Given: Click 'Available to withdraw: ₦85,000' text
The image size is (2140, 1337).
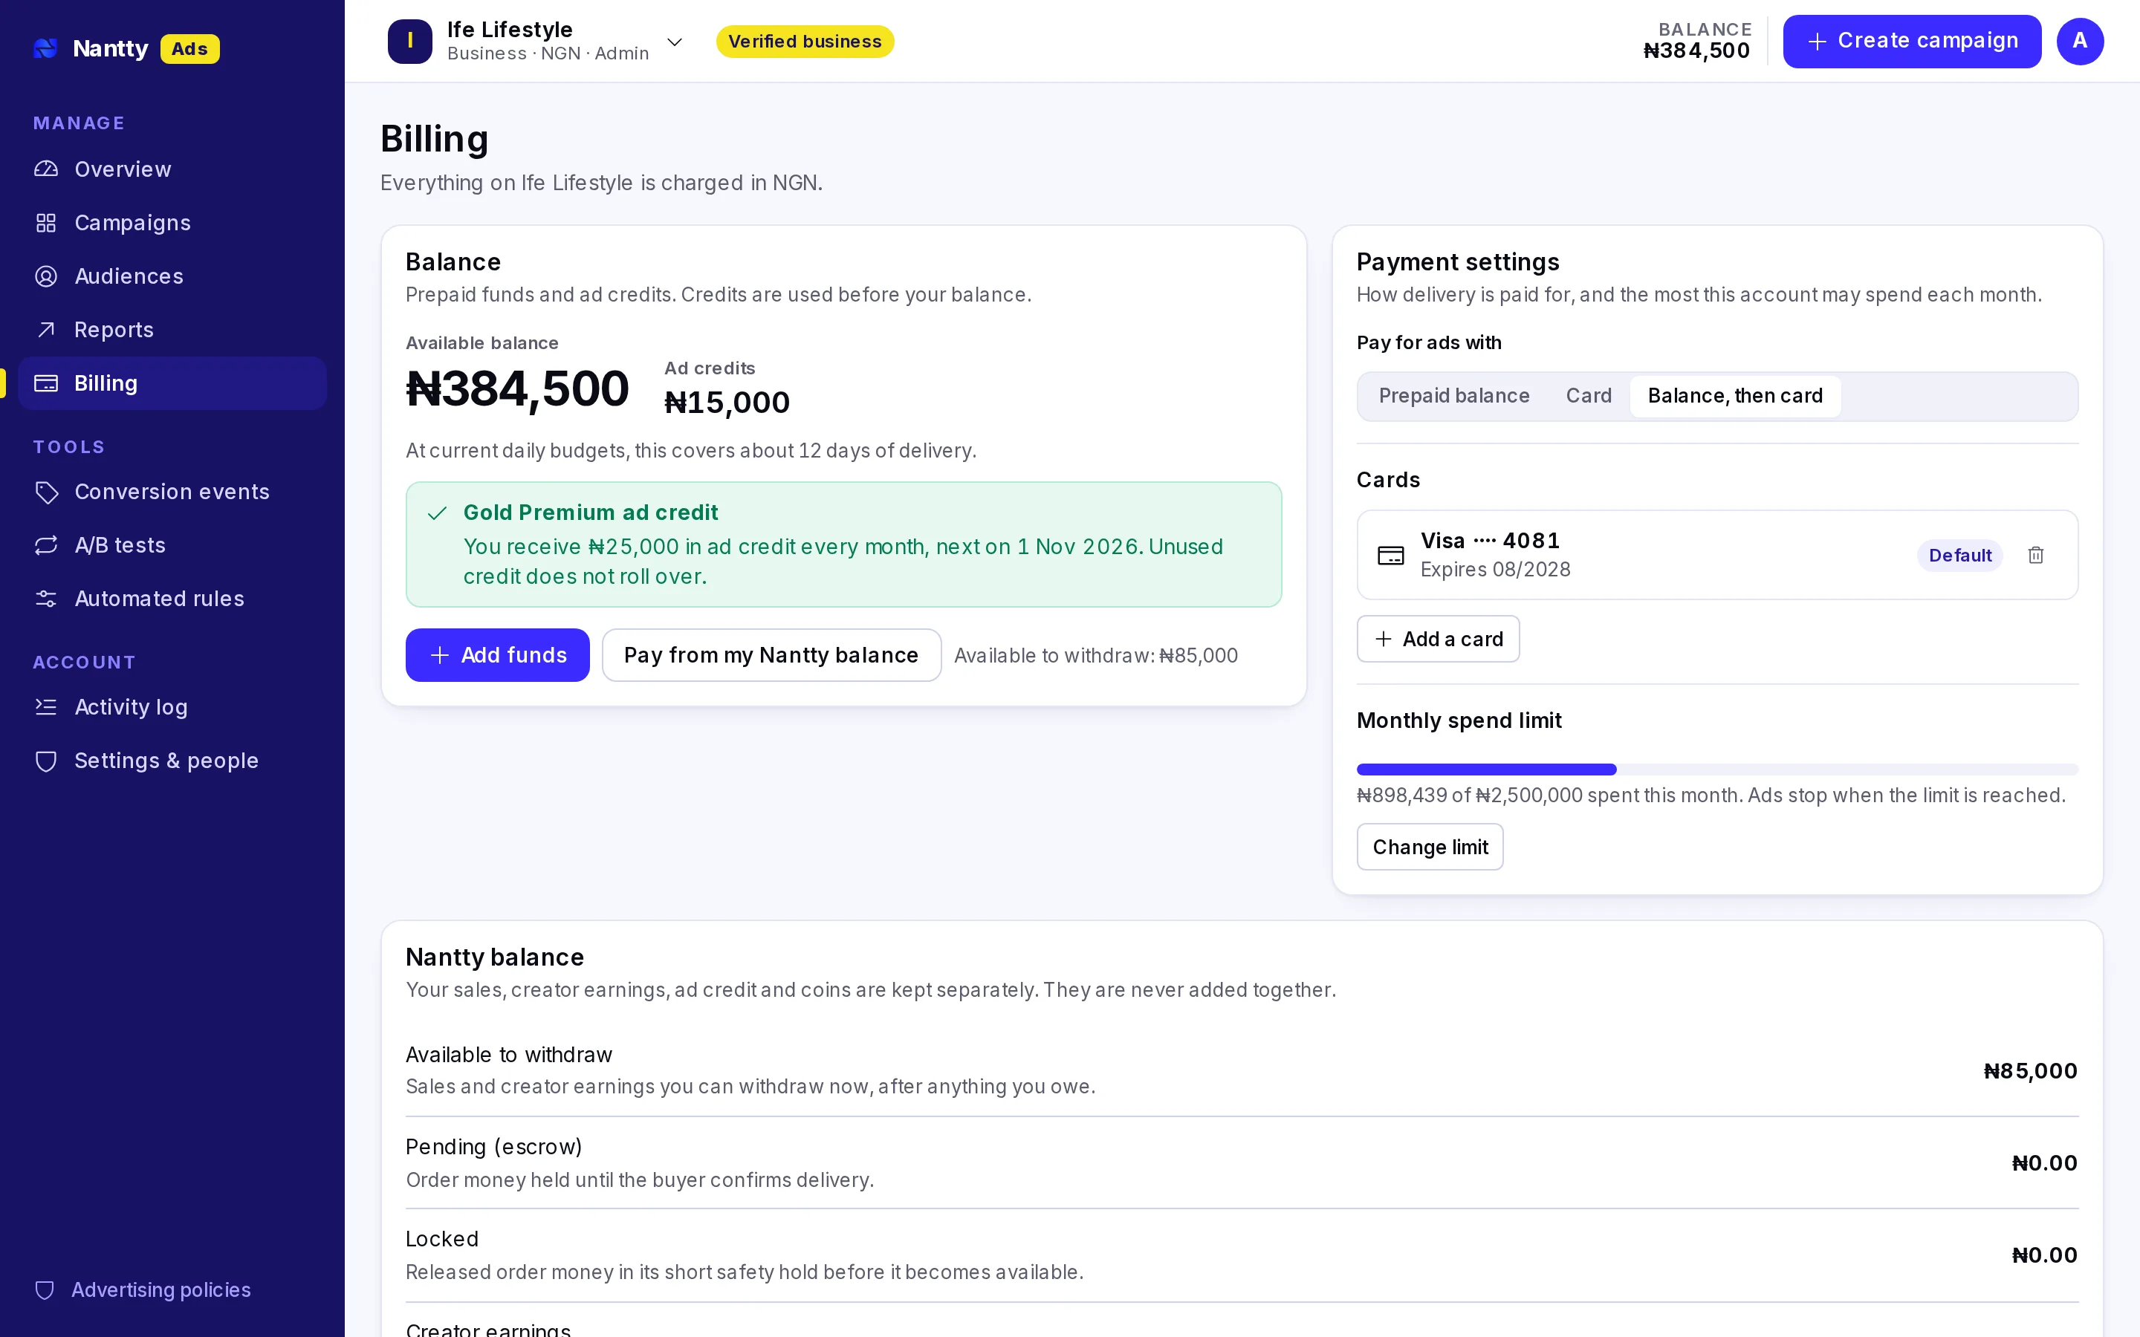Looking at the screenshot, I should pyautogui.click(x=1096, y=656).
